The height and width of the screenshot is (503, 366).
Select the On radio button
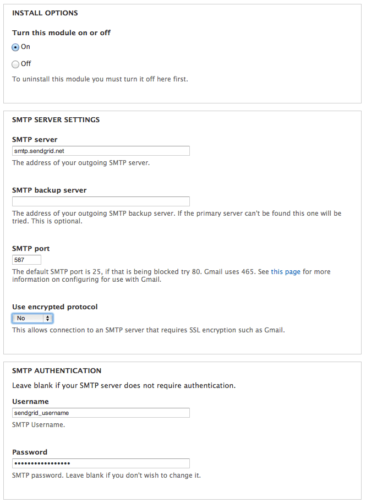[17, 47]
